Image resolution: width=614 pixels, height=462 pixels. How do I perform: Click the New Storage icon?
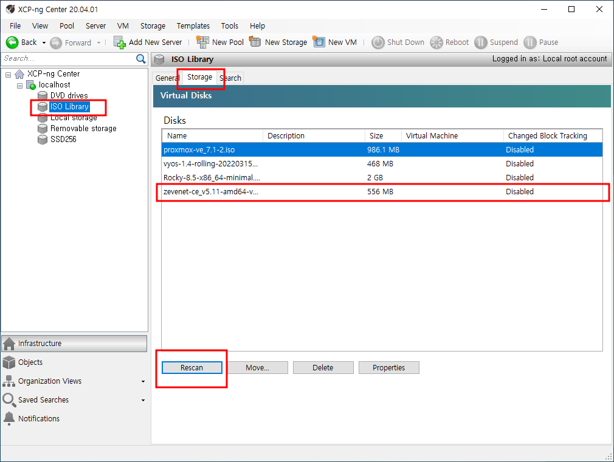coord(255,41)
